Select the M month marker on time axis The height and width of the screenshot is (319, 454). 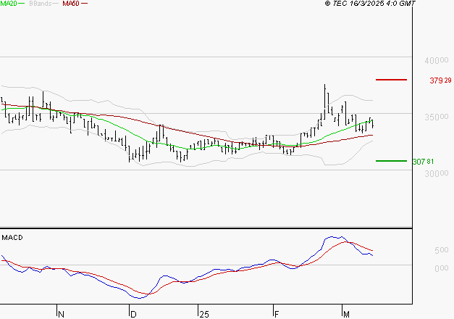[x=347, y=313]
